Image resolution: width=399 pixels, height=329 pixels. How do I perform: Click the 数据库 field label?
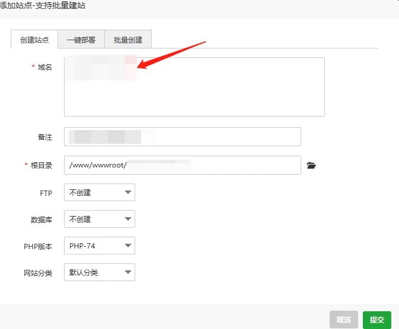click(x=42, y=220)
